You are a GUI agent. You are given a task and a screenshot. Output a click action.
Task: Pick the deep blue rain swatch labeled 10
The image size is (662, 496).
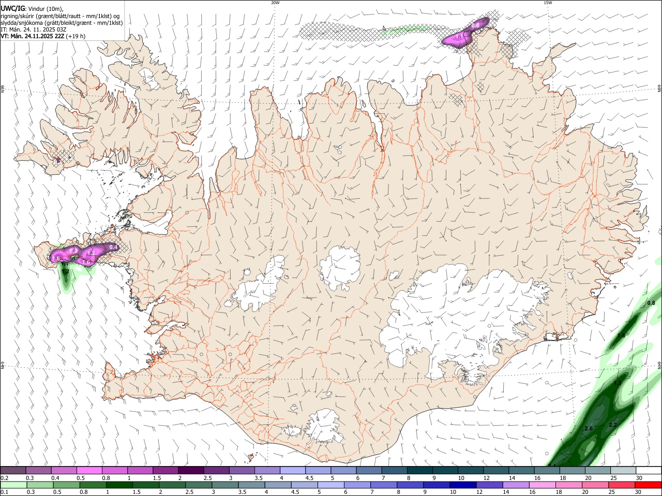pyautogui.click(x=463, y=485)
